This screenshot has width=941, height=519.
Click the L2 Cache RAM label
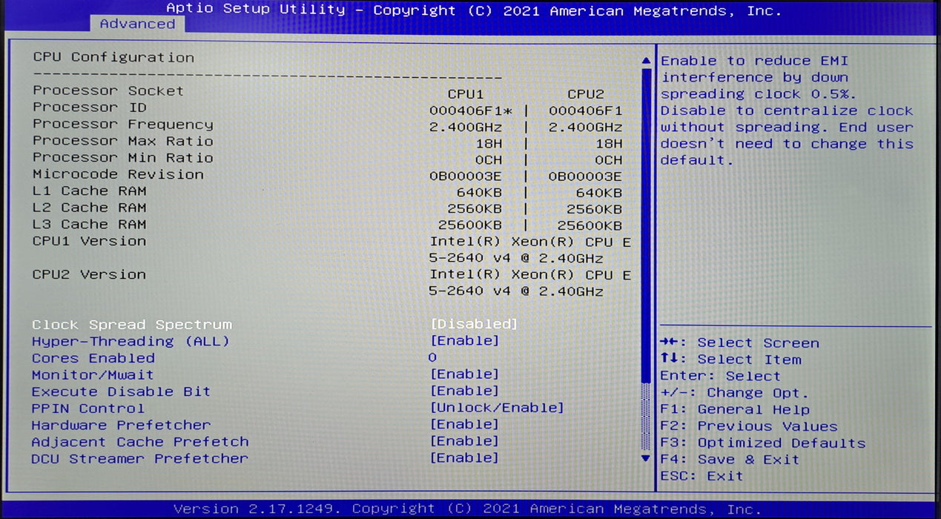pos(90,208)
